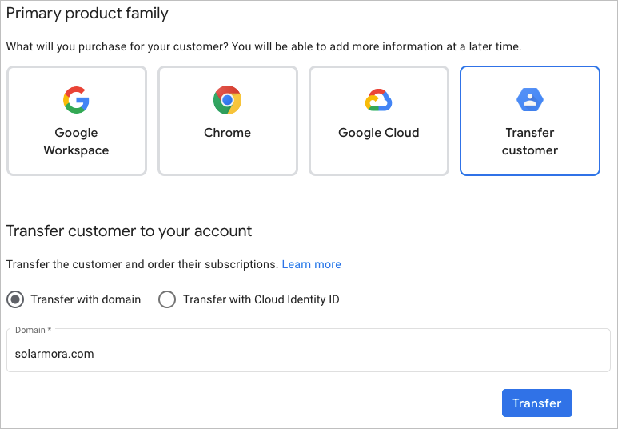This screenshot has width=618, height=429.
Task: Click the 'Transfer with domain' option text
Action: (x=86, y=299)
